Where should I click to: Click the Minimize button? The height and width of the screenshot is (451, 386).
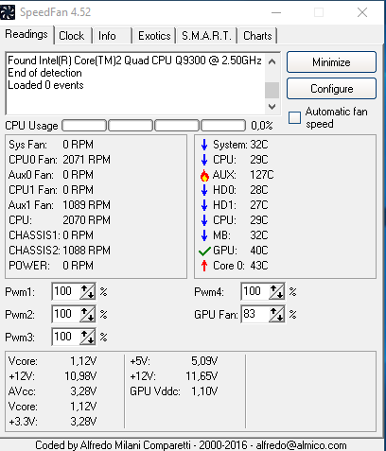point(331,62)
